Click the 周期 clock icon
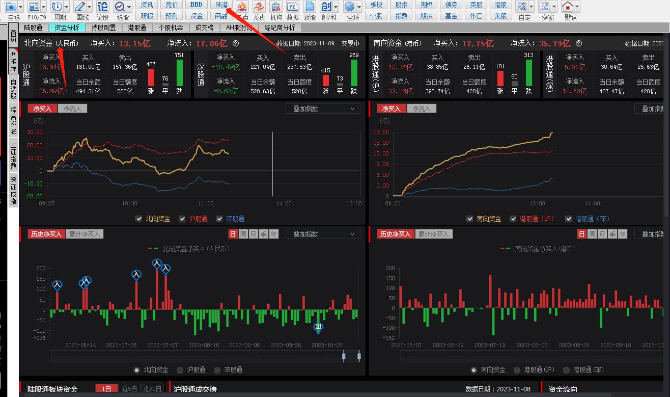The width and height of the screenshot is (670, 397). coord(57,7)
